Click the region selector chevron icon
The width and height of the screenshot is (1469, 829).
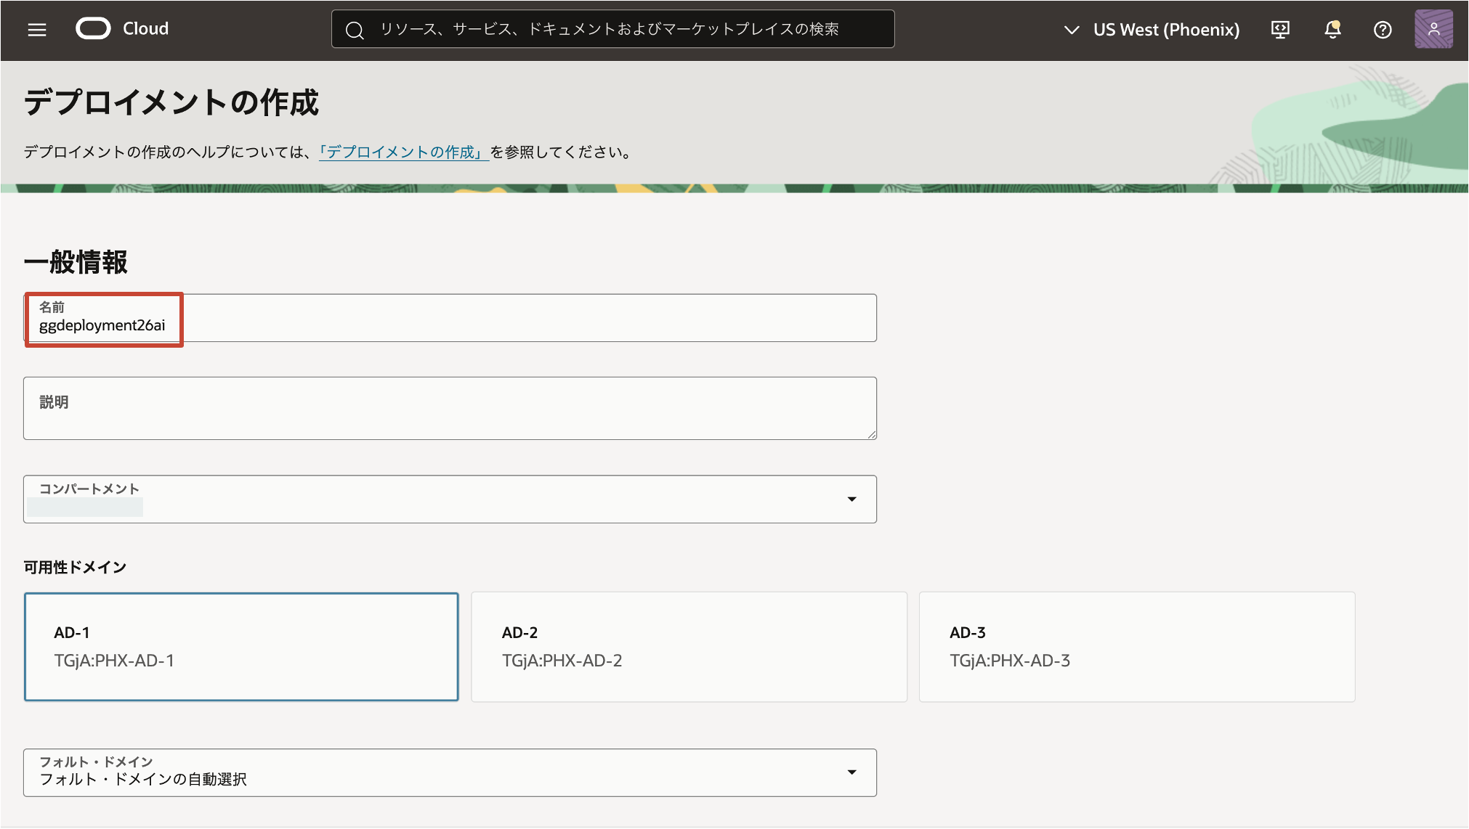1071,30
